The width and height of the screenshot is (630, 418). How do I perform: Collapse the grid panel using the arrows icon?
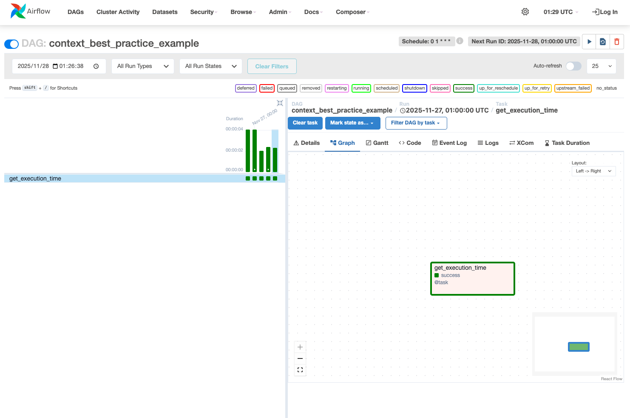pos(280,103)
